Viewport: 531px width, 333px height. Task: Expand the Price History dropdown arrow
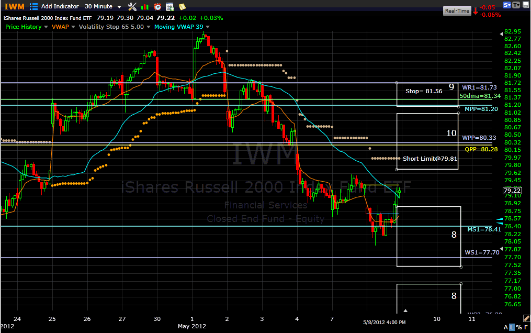pos(46,27)
